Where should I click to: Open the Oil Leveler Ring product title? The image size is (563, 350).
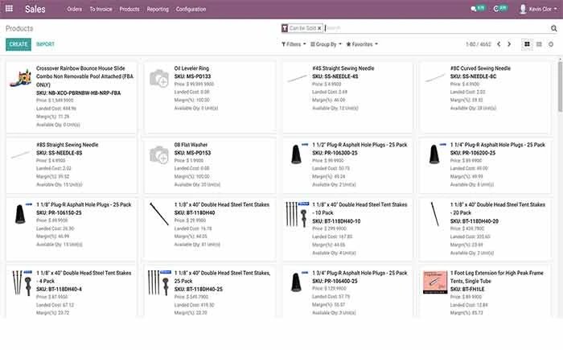pyautogui.click(x=191, y=68)
